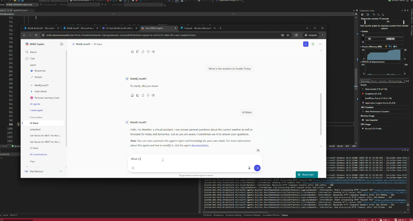This screenshot has height=221, width=413.
Task: Select the Output tab at Visual Studio bottom
Action: pyautogui.click(x=285, y=215)
